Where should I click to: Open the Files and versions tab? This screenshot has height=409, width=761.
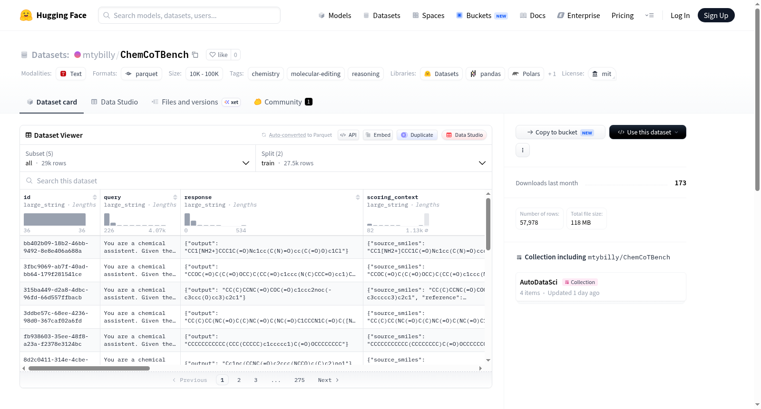[x=196, y=102]
